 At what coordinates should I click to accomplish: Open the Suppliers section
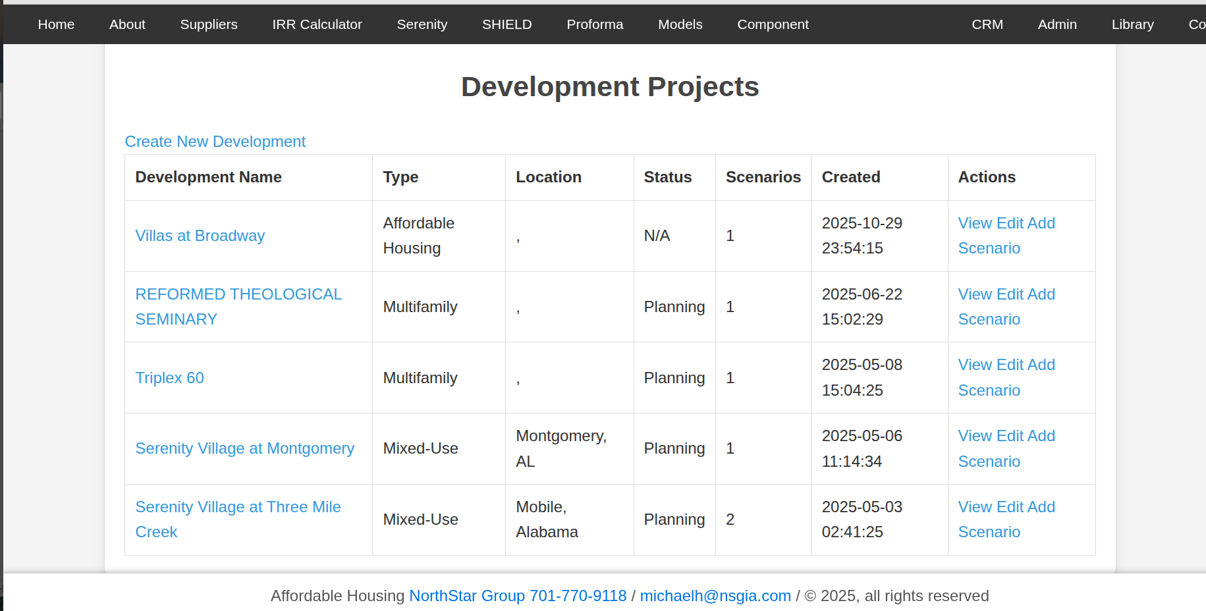tap(208, 24)
